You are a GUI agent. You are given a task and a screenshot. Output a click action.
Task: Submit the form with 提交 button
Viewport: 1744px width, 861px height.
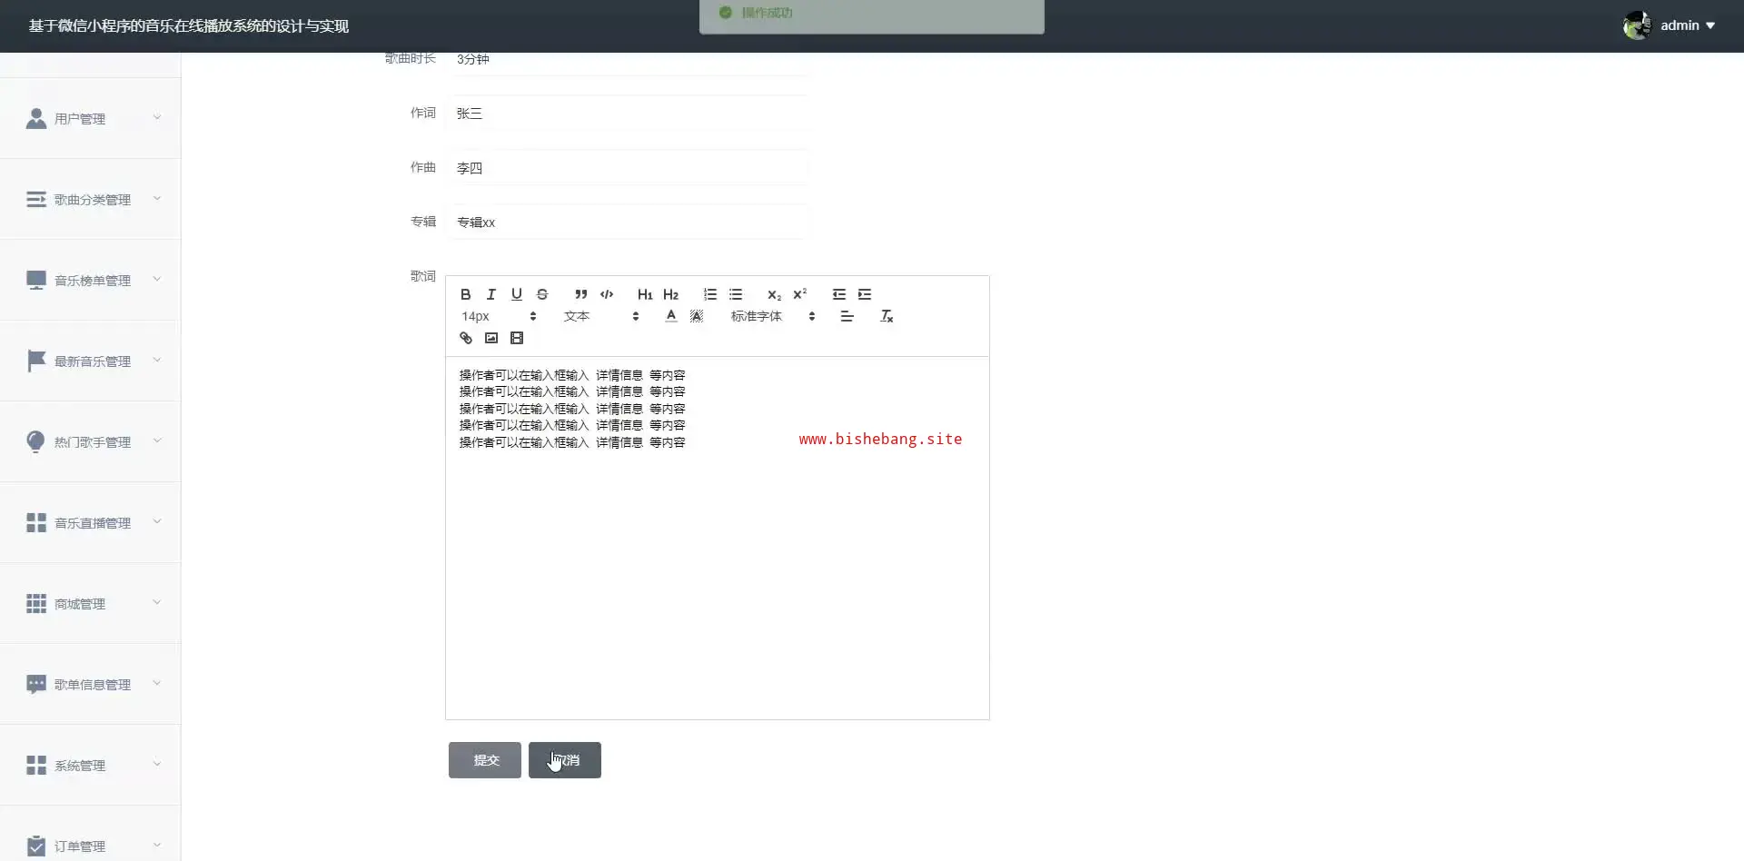[x=485, y=760]
